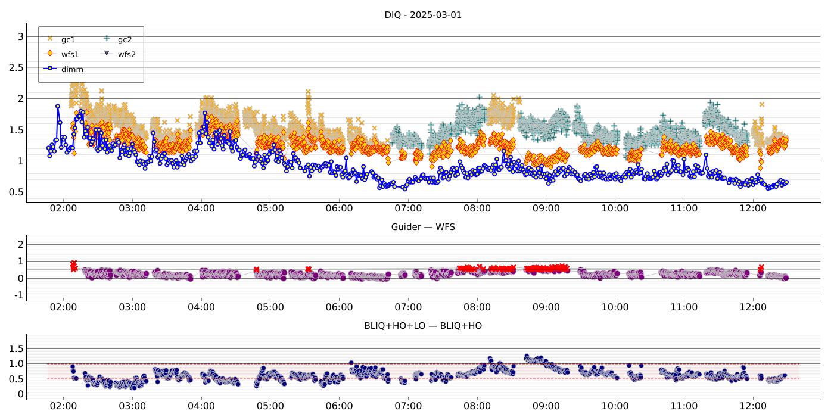This screenshot has width=834, height=417.
Task: Click the wfs2 triangle legend marker
Action: [x=107, y=53]
